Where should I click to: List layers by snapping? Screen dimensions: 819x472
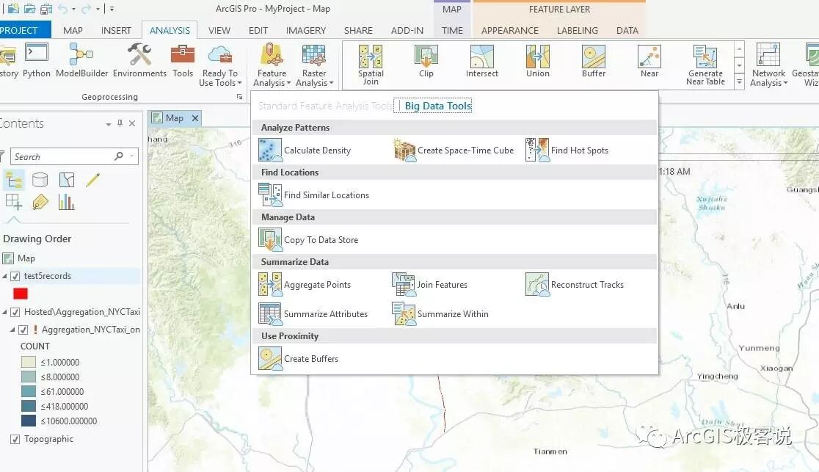pyautogui.click(x=14, y=202)
